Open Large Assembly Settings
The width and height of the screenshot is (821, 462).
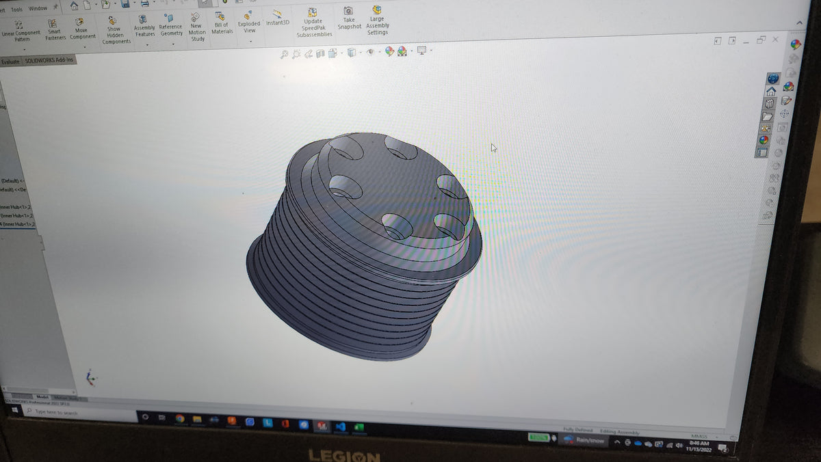(377, 21)
